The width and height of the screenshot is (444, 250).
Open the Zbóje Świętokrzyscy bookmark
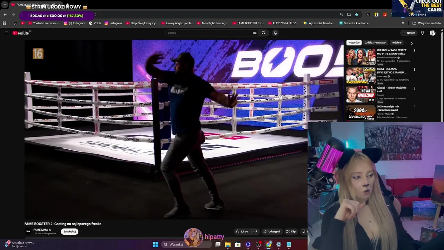pyautogui.click(x=141, y=23)
